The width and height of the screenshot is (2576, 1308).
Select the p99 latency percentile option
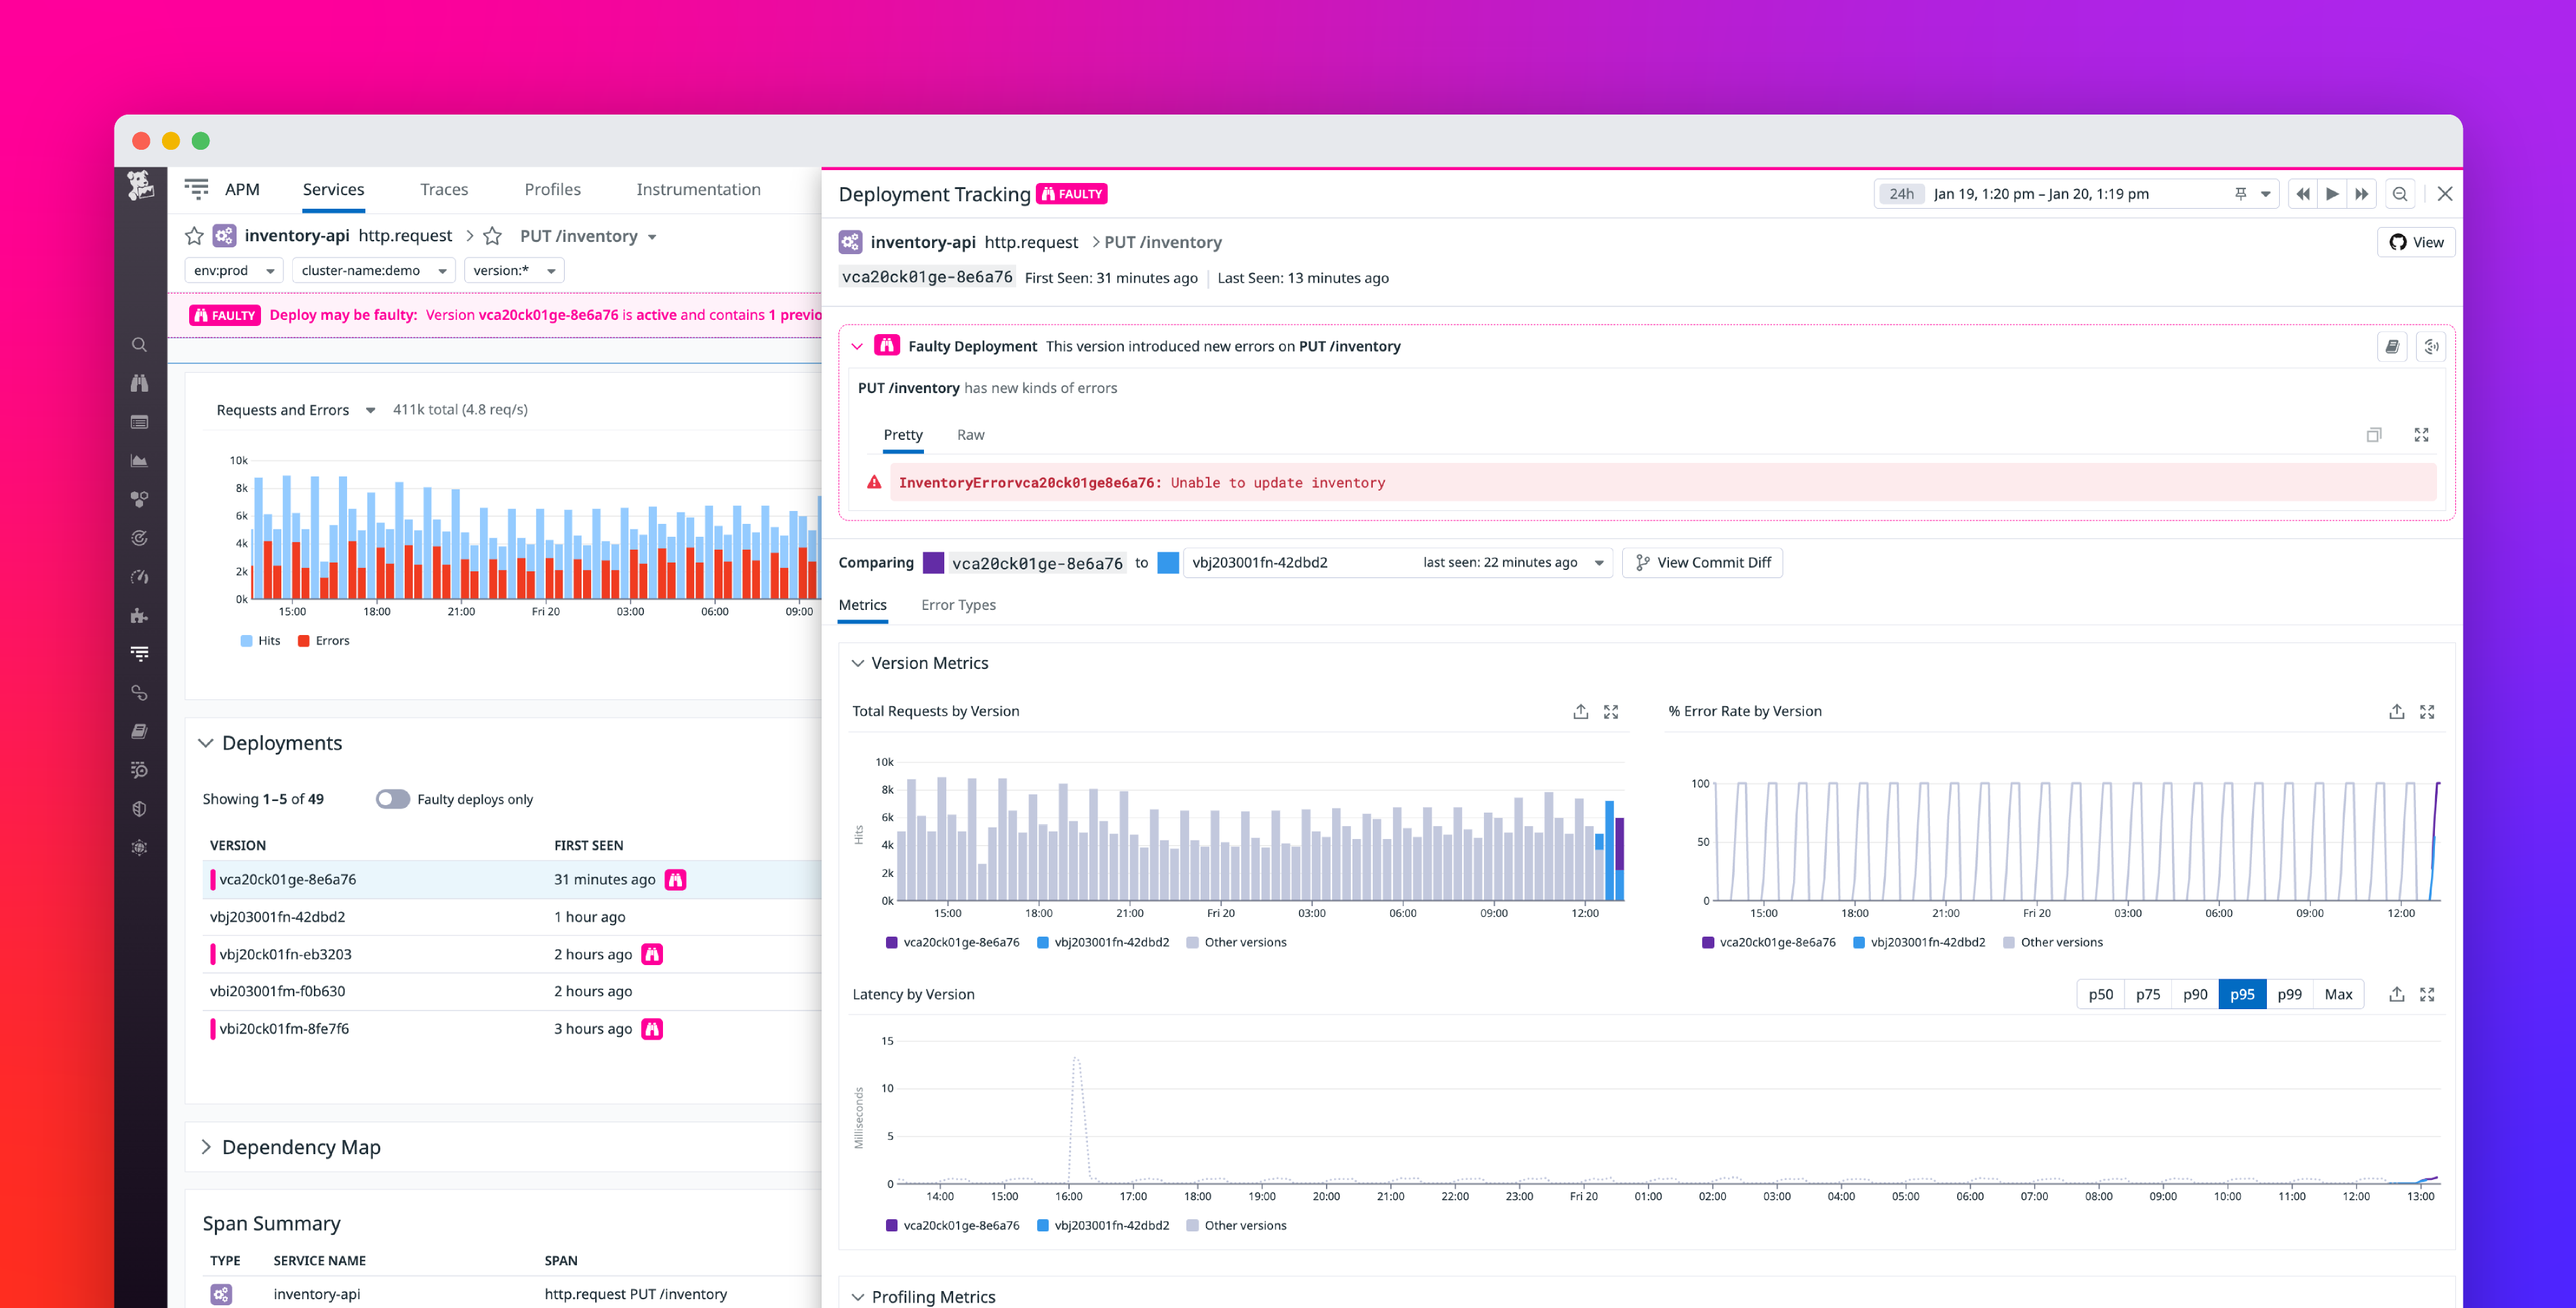click(x=2289, y=994)
